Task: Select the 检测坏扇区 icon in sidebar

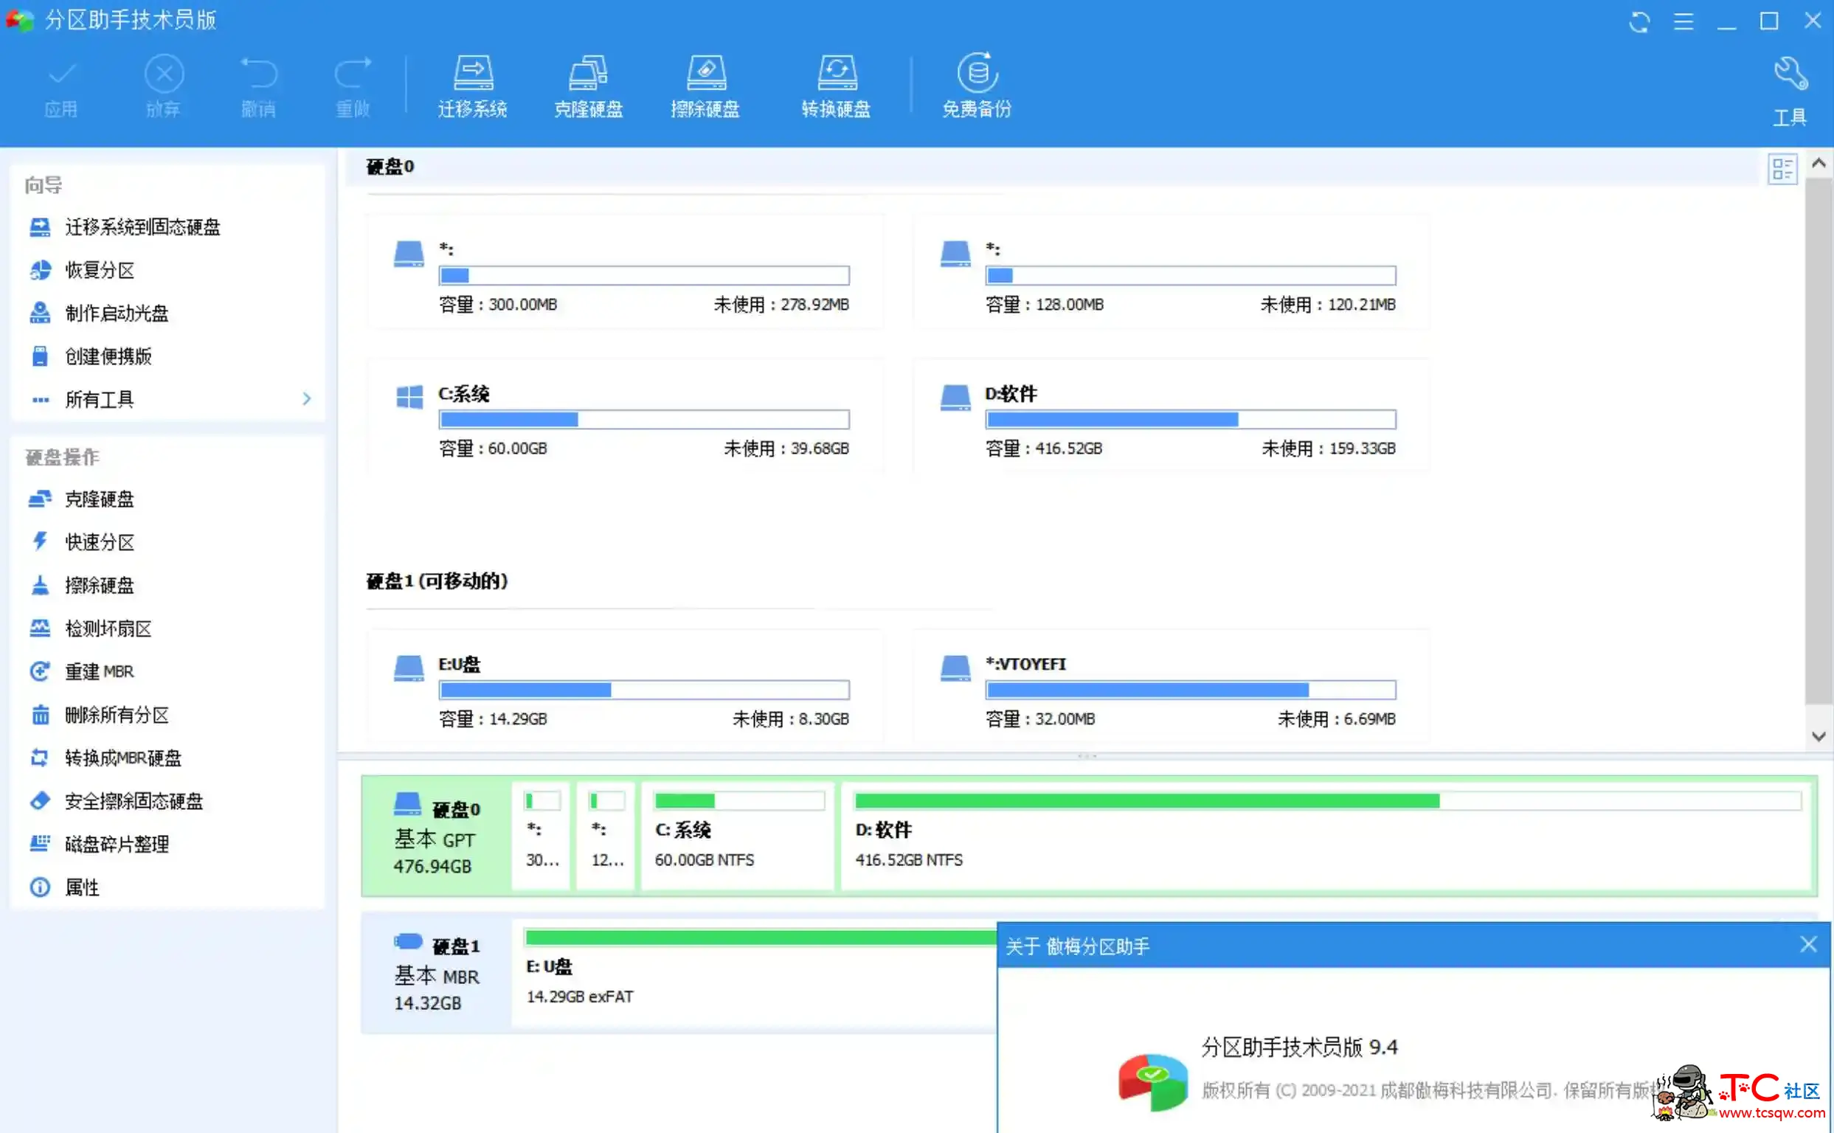Action: click(x=38, y=628)
